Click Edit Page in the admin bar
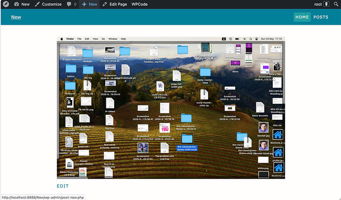This screenshot has width=341, height=200. [x=115, y=4]
